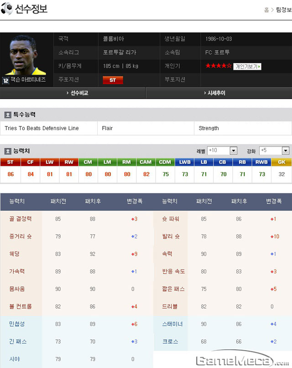Select the CDM position column header
The height and width of the screenshot is (368, 292).
(x=165, y=162)
